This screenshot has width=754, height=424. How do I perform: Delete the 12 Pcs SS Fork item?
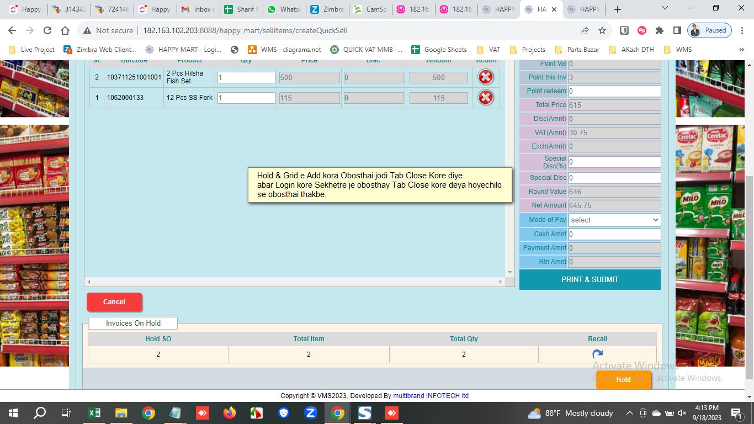[486, 98]
